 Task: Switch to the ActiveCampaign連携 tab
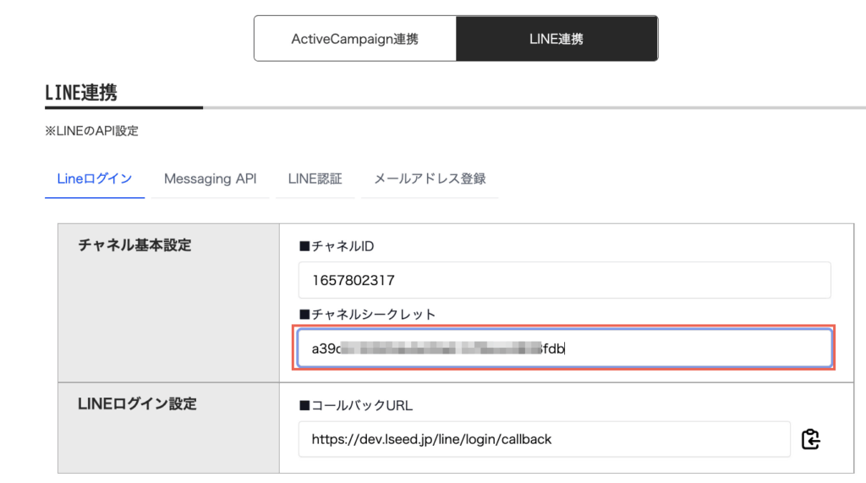click(x=354, y=38)
